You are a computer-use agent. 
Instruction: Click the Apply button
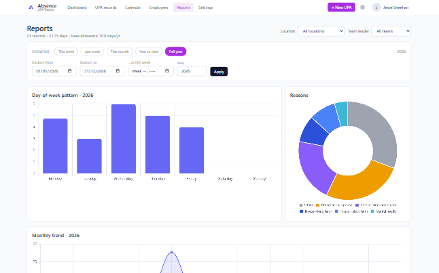219,71
